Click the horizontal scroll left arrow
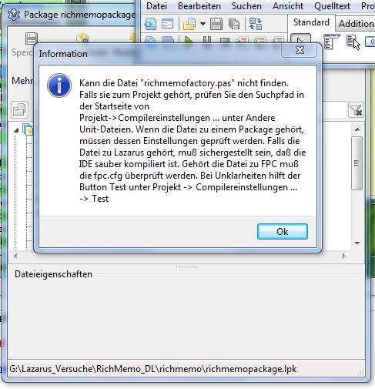Image resolution: width=375 pixels, height=389 pixels. [15, 256]
